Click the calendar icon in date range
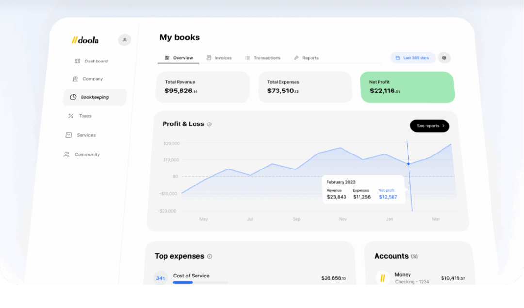 398,58
